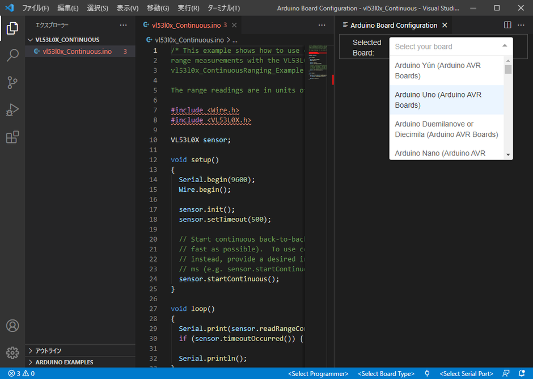Image resolution: width=533 pixels, height=379 pixels.
Task: Open the ファイル(F) menu
Action: point(35,8)
